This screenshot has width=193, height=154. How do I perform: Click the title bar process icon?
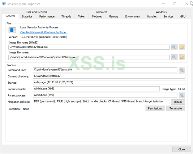pyautogui.click(x=4, y=4)
